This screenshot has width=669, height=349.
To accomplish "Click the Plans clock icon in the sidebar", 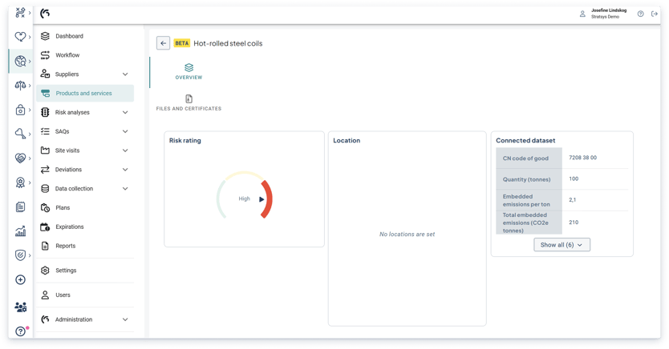I will point(45,208).
